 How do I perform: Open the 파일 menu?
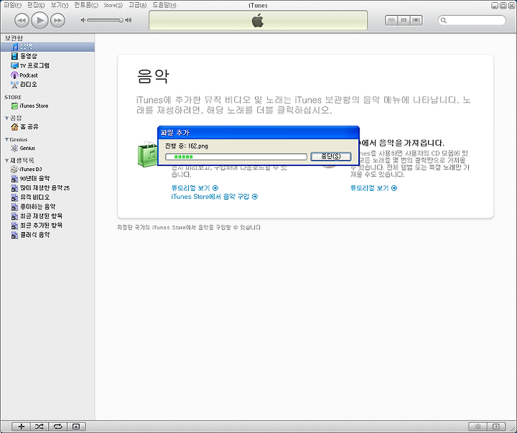tap(12, 5)
